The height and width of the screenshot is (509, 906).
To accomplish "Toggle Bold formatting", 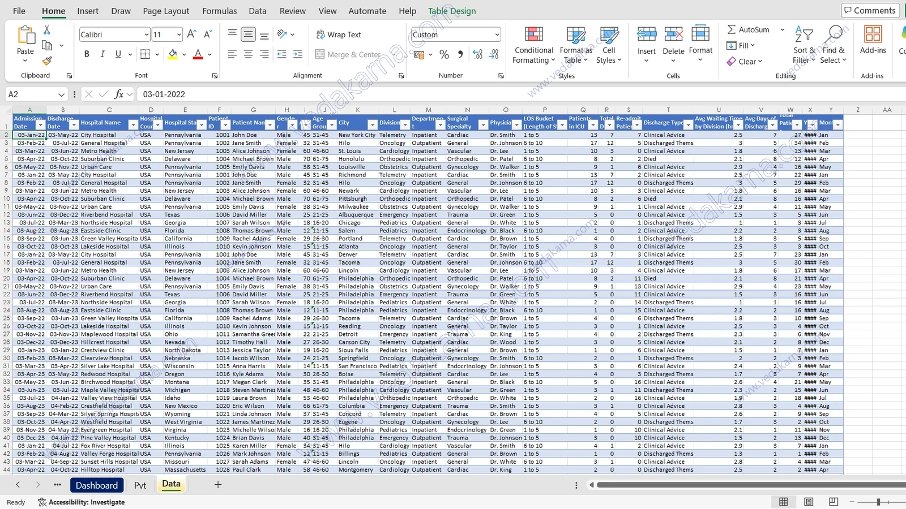I will (87, 54).
